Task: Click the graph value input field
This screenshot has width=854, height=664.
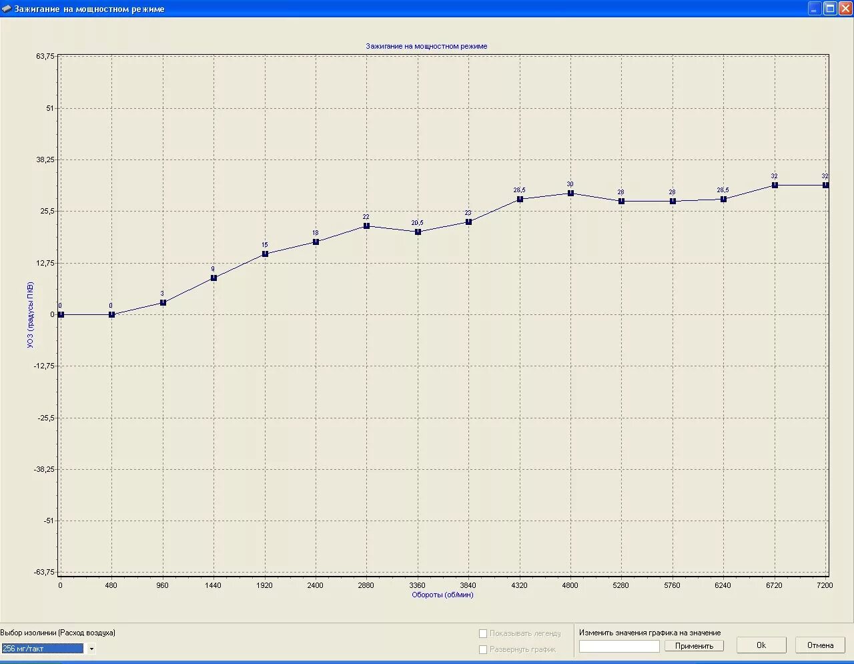Action: pyautogui.click(x=619, y=646)
